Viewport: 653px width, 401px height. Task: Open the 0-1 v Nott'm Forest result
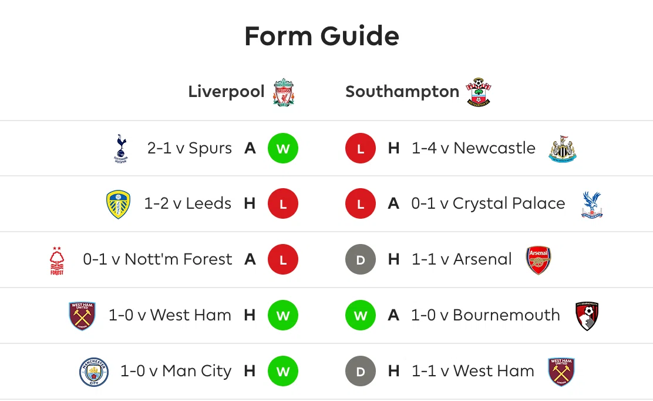(157, 259)
